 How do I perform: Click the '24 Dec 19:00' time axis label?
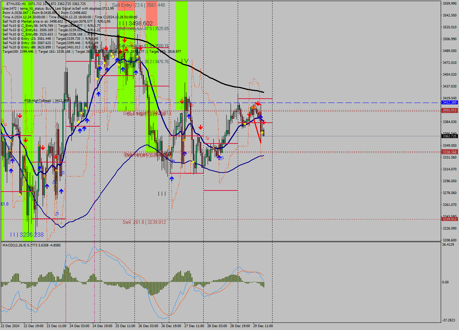coord(102,326)
